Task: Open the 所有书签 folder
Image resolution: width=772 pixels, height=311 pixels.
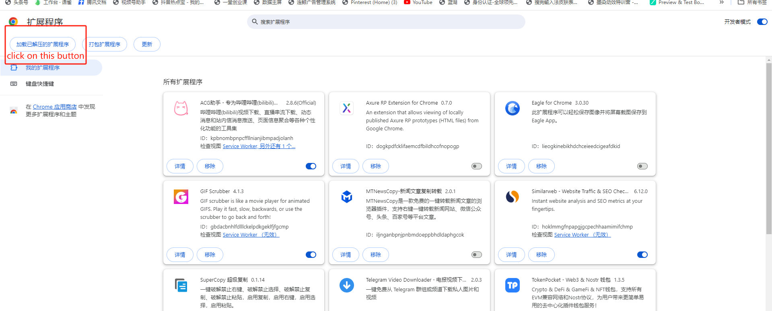Action: [752, 2]
